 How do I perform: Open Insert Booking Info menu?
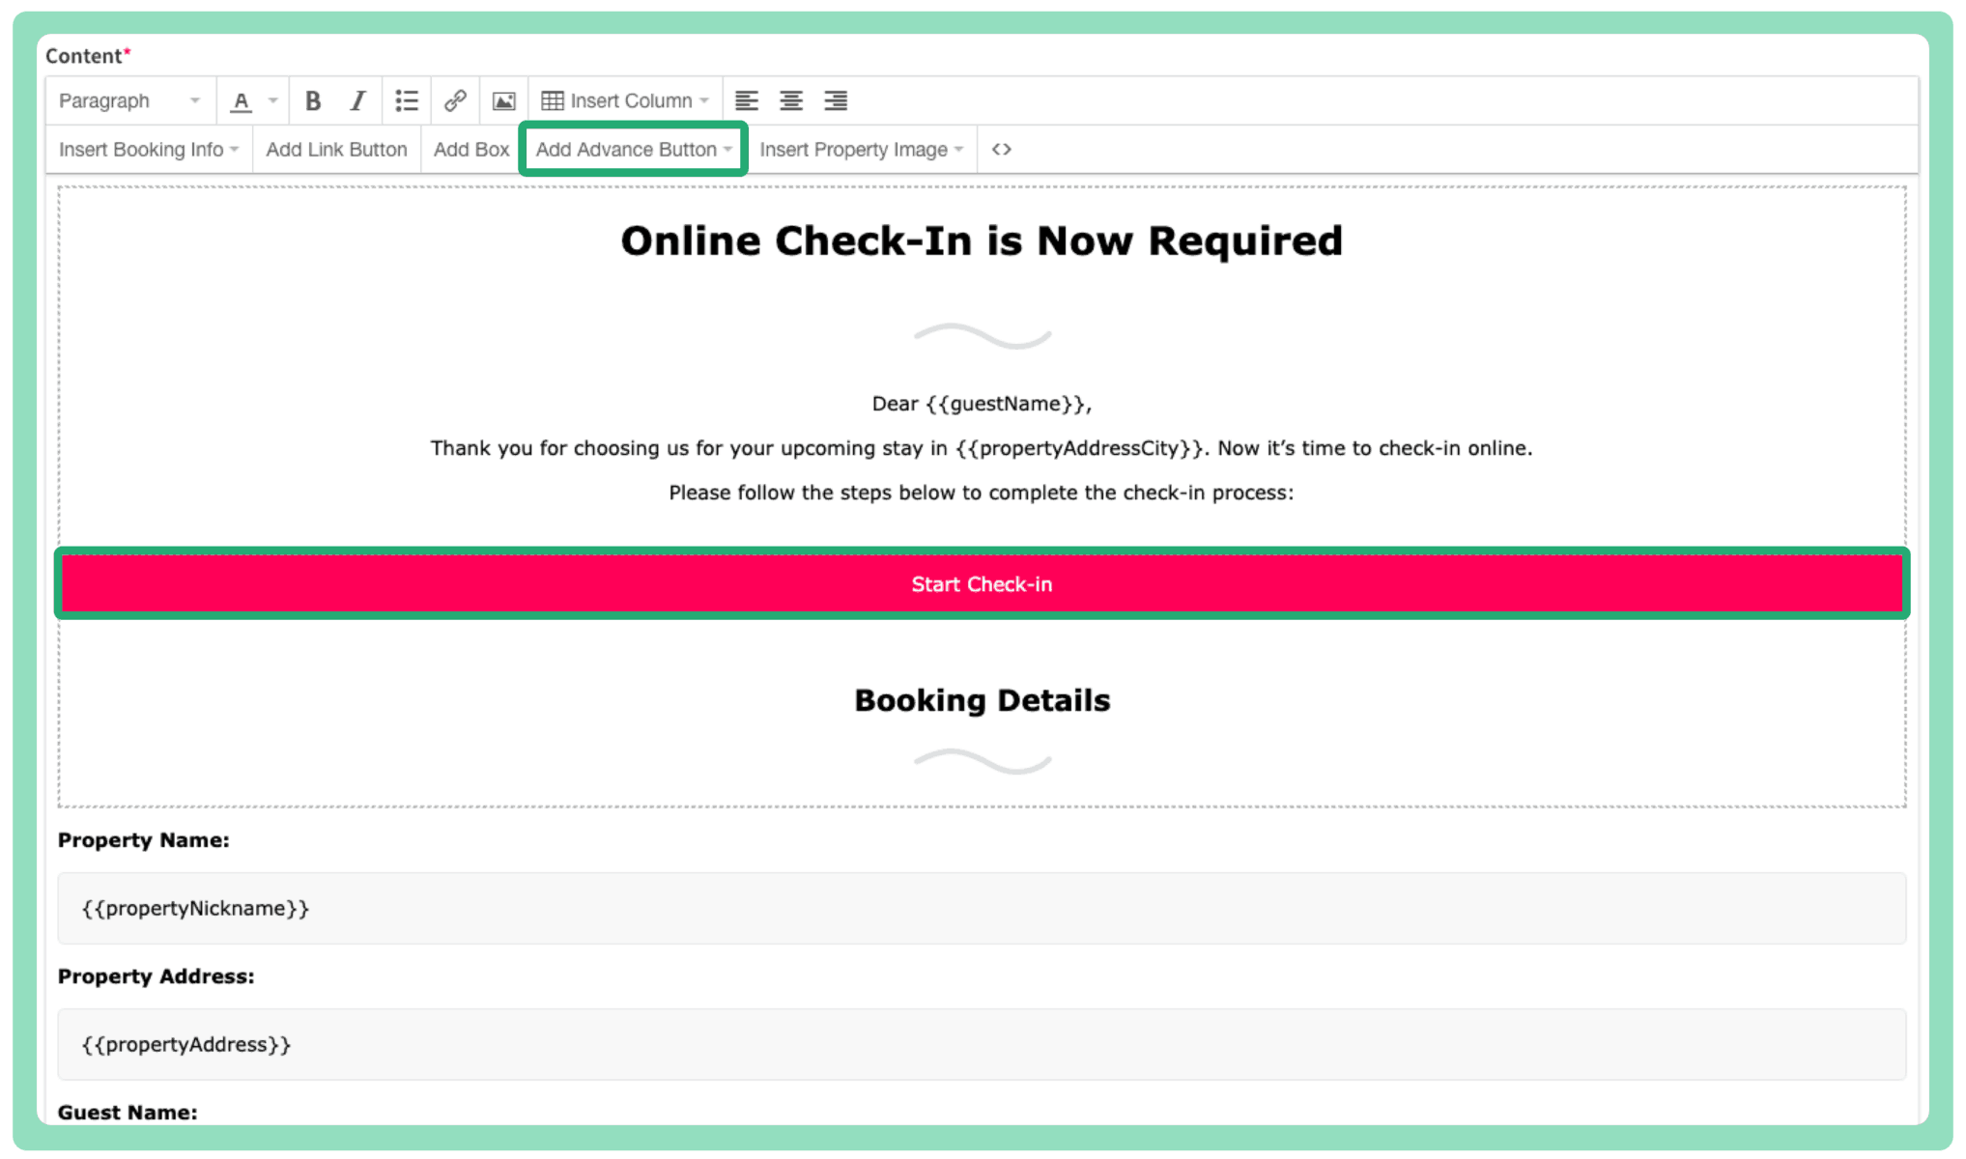pyautogui.click(x=149, y=150)
